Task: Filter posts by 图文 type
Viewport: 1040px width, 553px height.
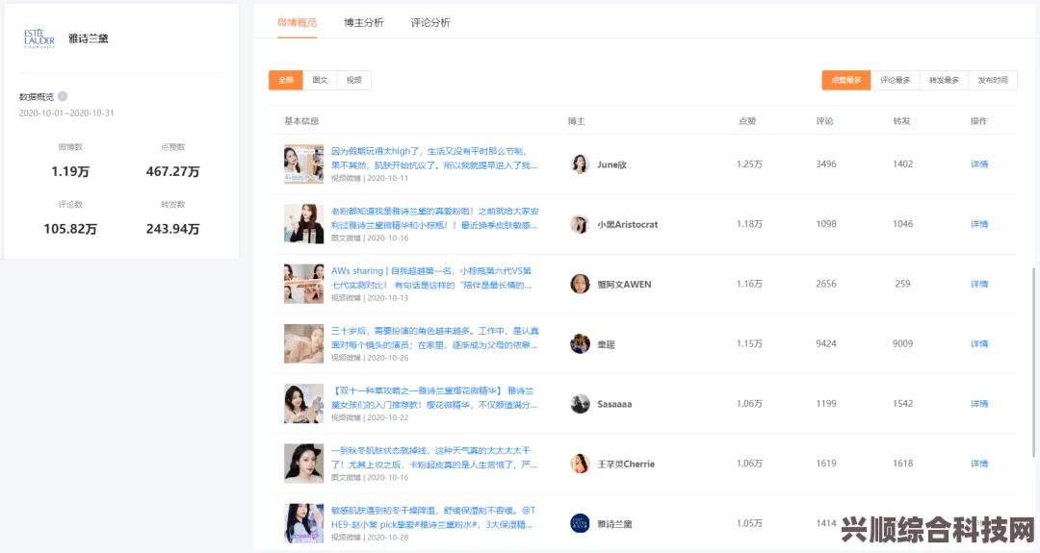Action: (320, 80)
